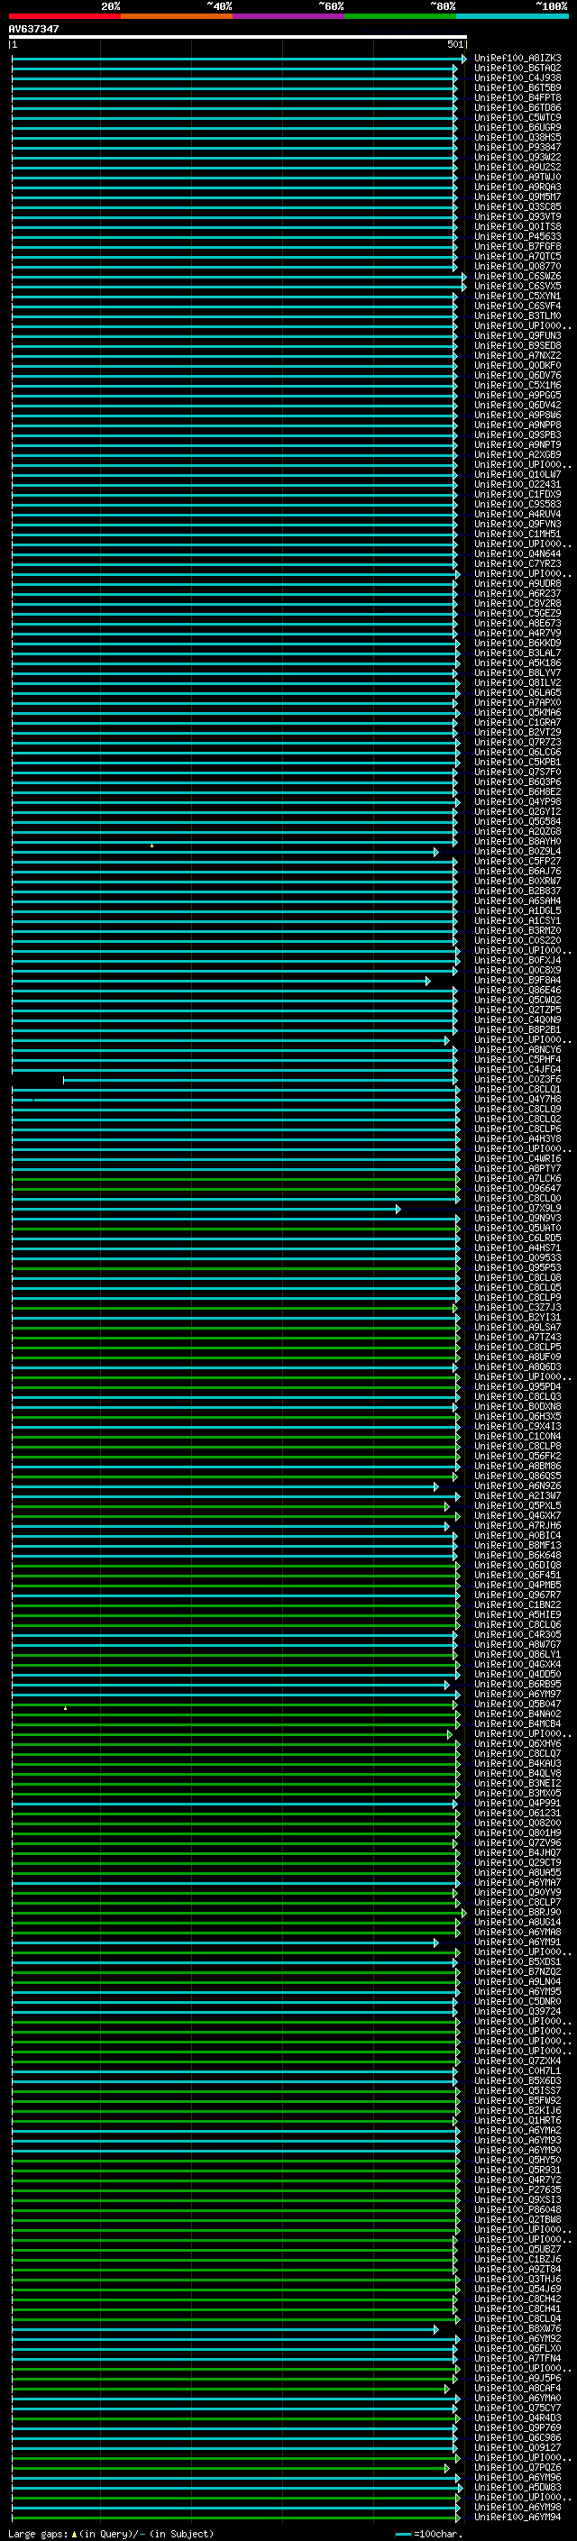This screenshot has width=577, height=2541.
Task: Click label UniRef100_Q7X9L9
Action: point(517,1209)
